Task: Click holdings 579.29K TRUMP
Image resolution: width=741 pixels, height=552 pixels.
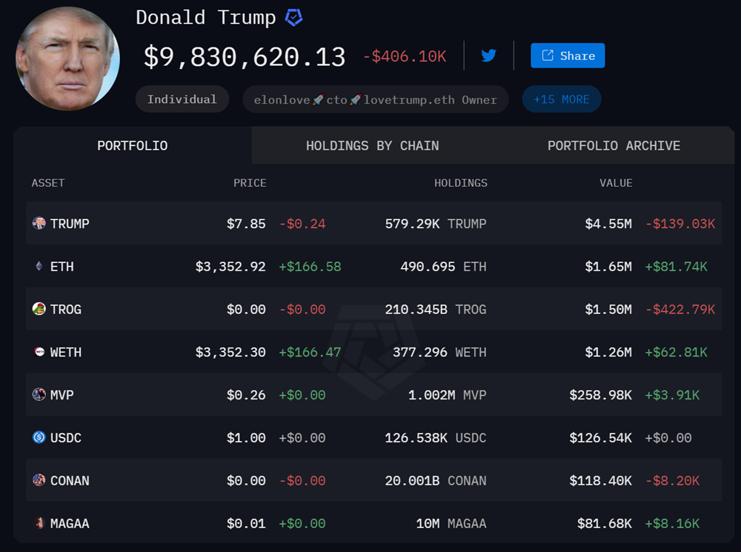Action: tap(436, 224)
